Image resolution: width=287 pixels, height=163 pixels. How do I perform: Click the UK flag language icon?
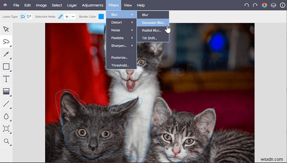click(5, 5)
